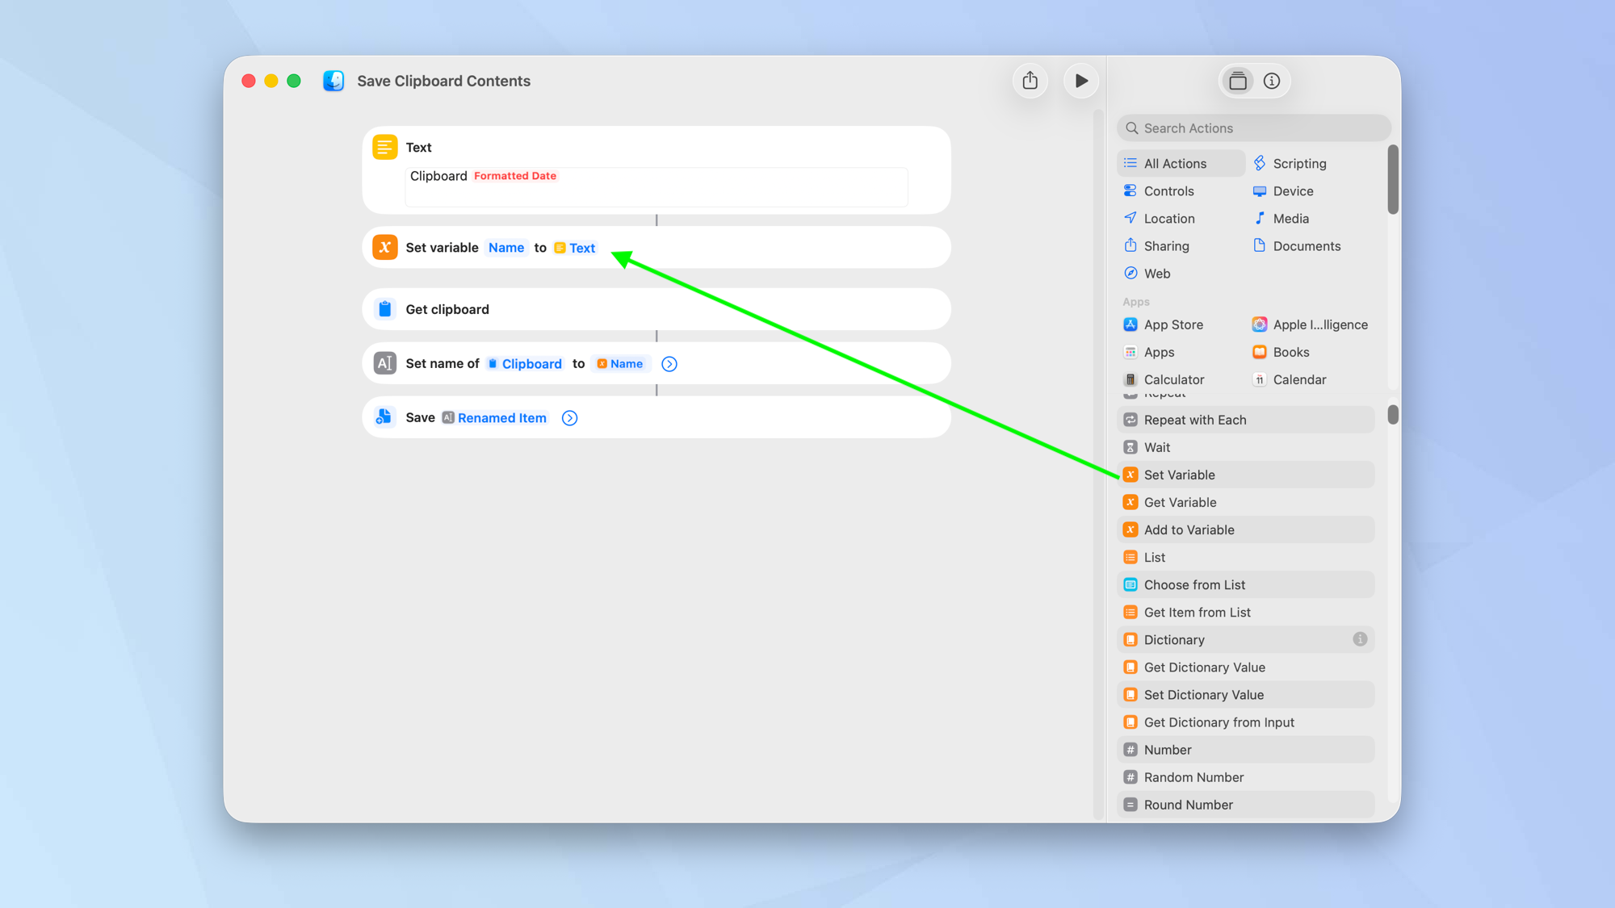Open the action library panel
This screenshot has width=1615, height=908.
coord(1237,81)
